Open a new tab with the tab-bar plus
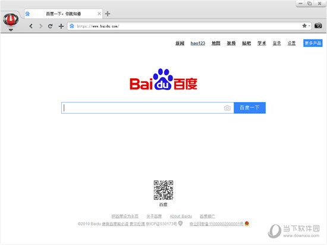 click(x=108, y=14)
